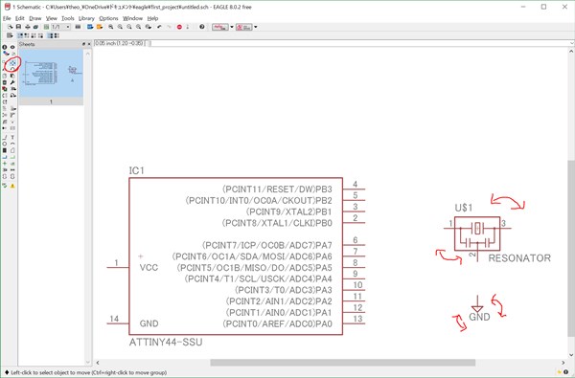Click the CAM processor toolbar icon

[35, 27]
